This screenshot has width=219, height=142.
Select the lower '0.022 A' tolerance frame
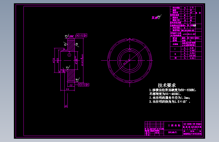[84, 85]
